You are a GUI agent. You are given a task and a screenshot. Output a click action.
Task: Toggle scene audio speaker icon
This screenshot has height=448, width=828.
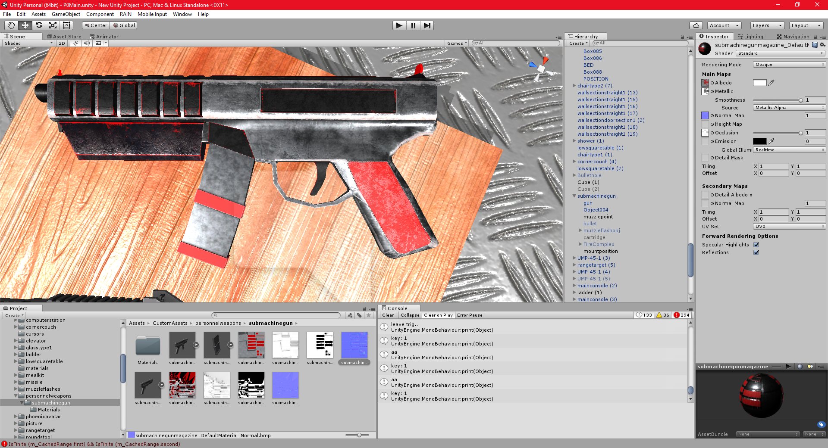pos(87,43)
